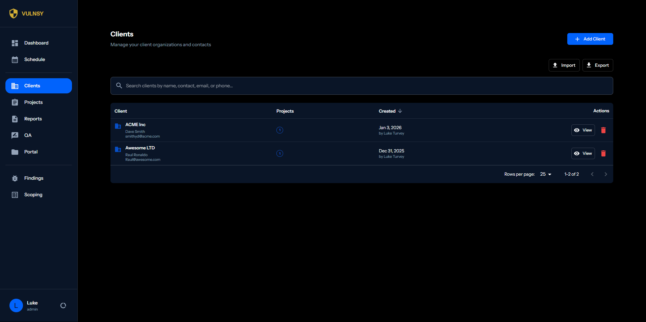Open the Dashboard from the sidebar
The height and width of the screenshot is (322, 646).
click(x=36, y=43)
